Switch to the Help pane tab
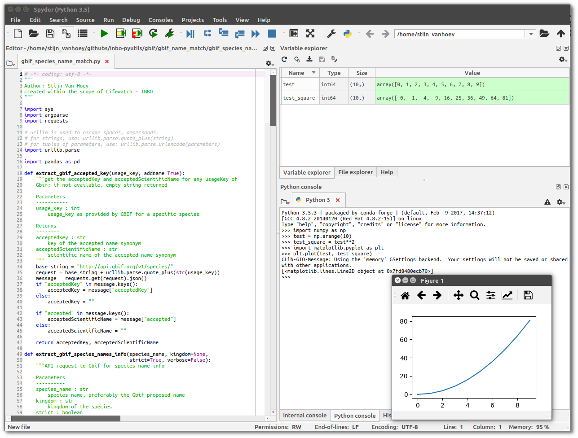 [x=387, y=172]
